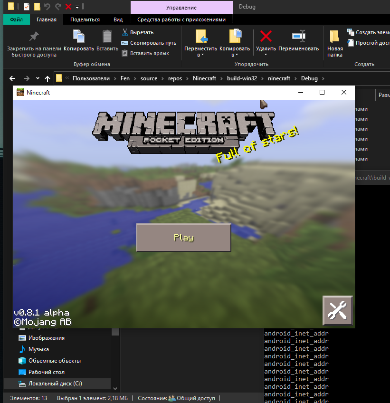Click Вставить ярлык command
The height and width of the screenshot is (403, 390).
pos(145,53)
